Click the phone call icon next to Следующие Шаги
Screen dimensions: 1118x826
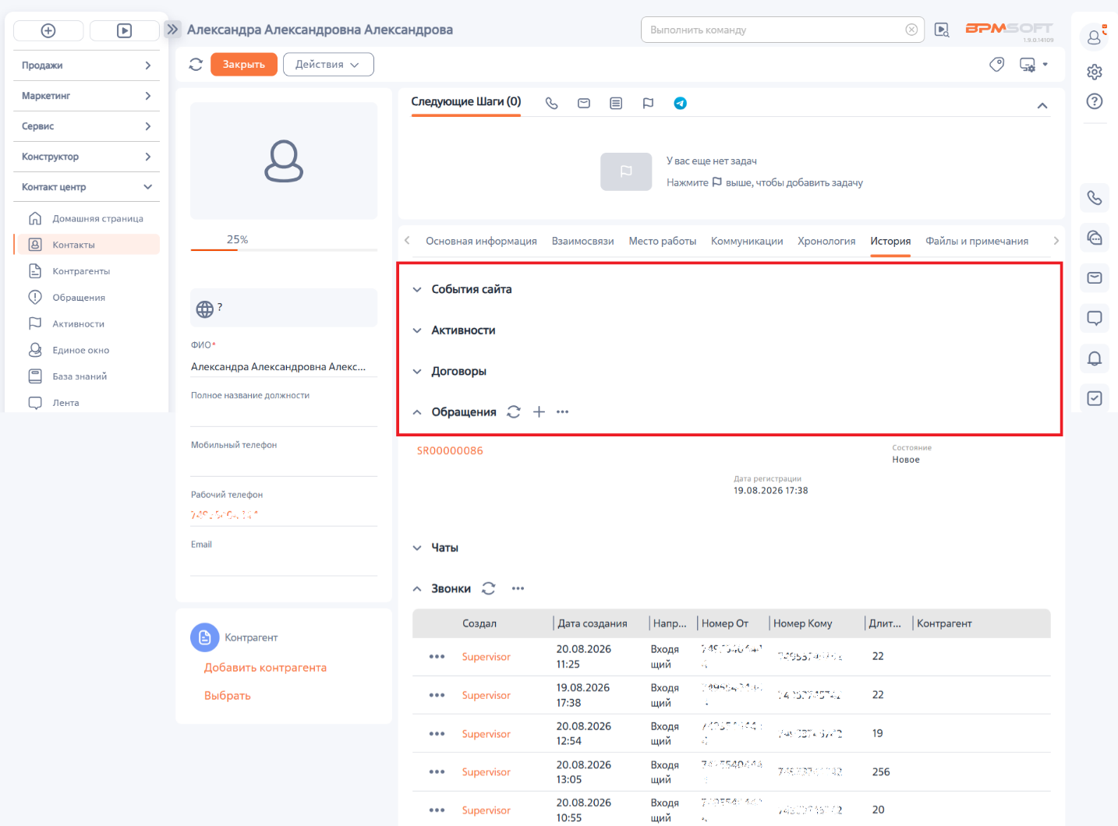551,103
